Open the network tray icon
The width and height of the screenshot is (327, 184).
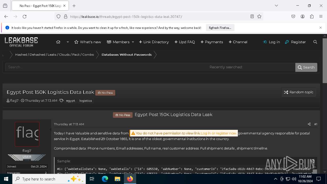coord(288,179)
